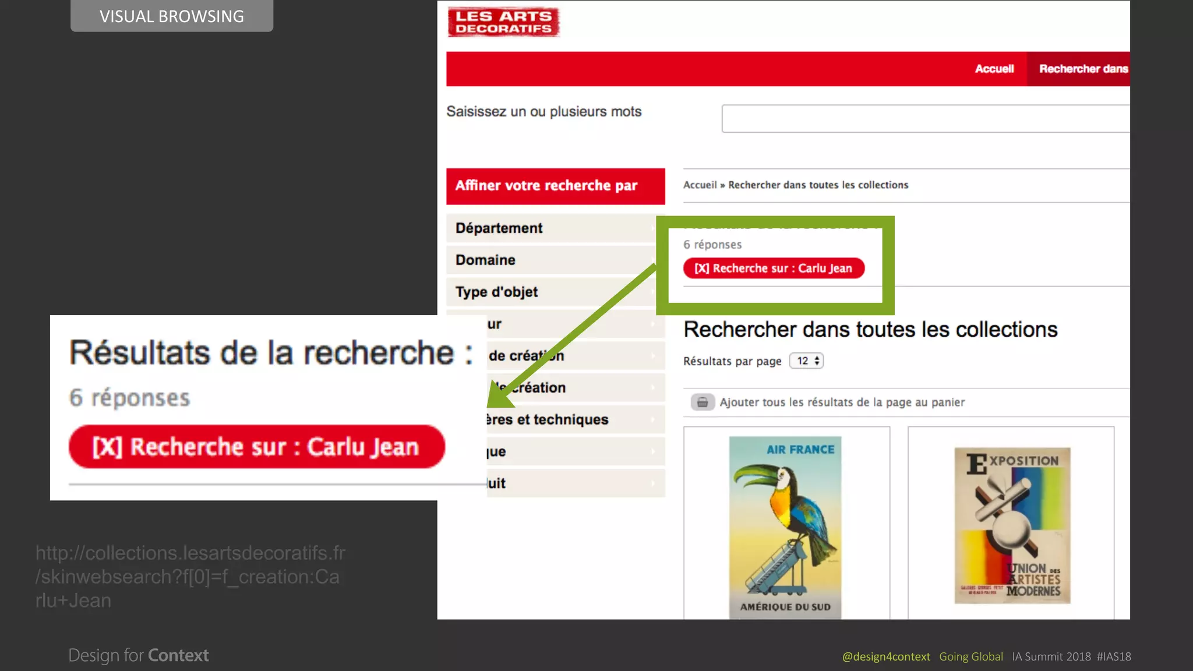
Task: Click the '6 réponses' text in results panel
Action: point(712,245)
